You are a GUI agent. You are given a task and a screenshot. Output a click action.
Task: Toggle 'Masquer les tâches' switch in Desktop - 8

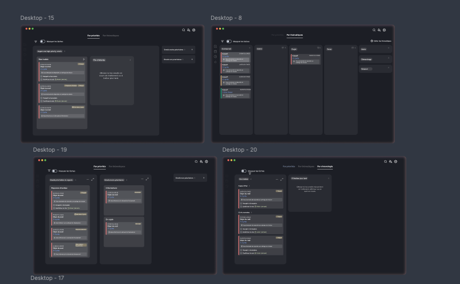229,41
